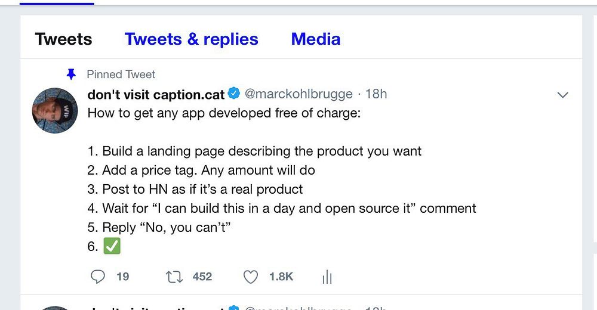Click the pin icon above the tweet
The height and width of the screenshot is (310, 597).
[x=71, y=74]
